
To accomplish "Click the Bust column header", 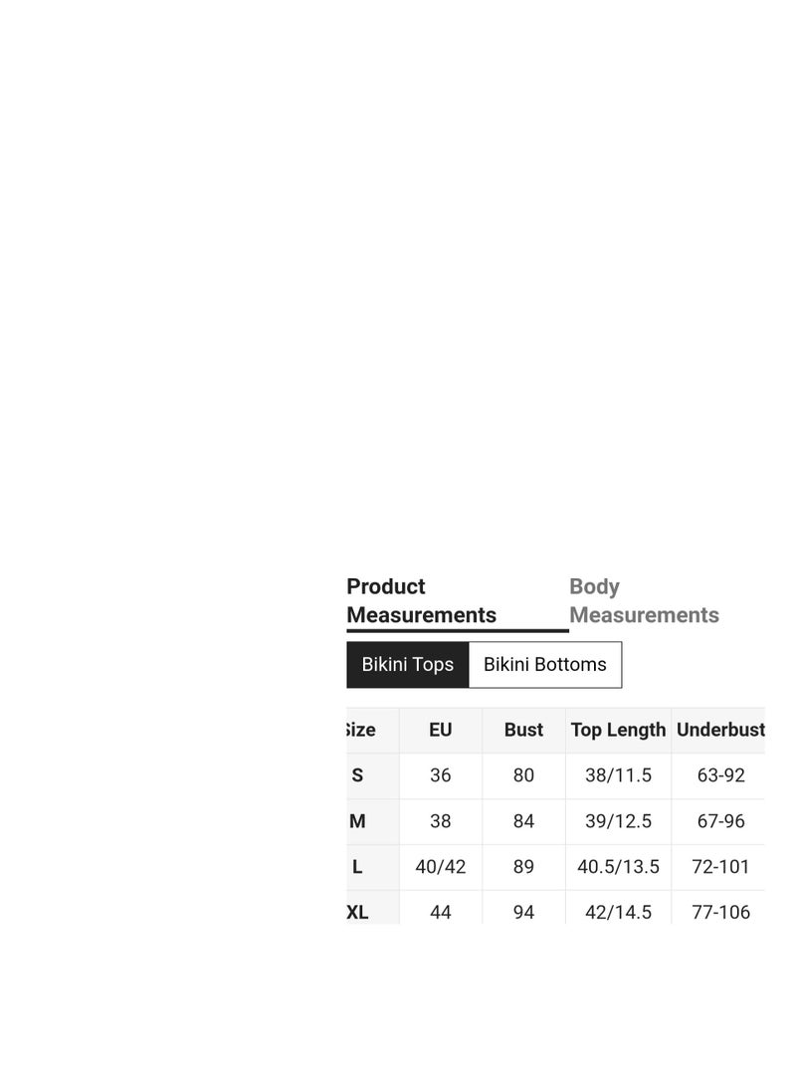I will [x=523, y=730].
